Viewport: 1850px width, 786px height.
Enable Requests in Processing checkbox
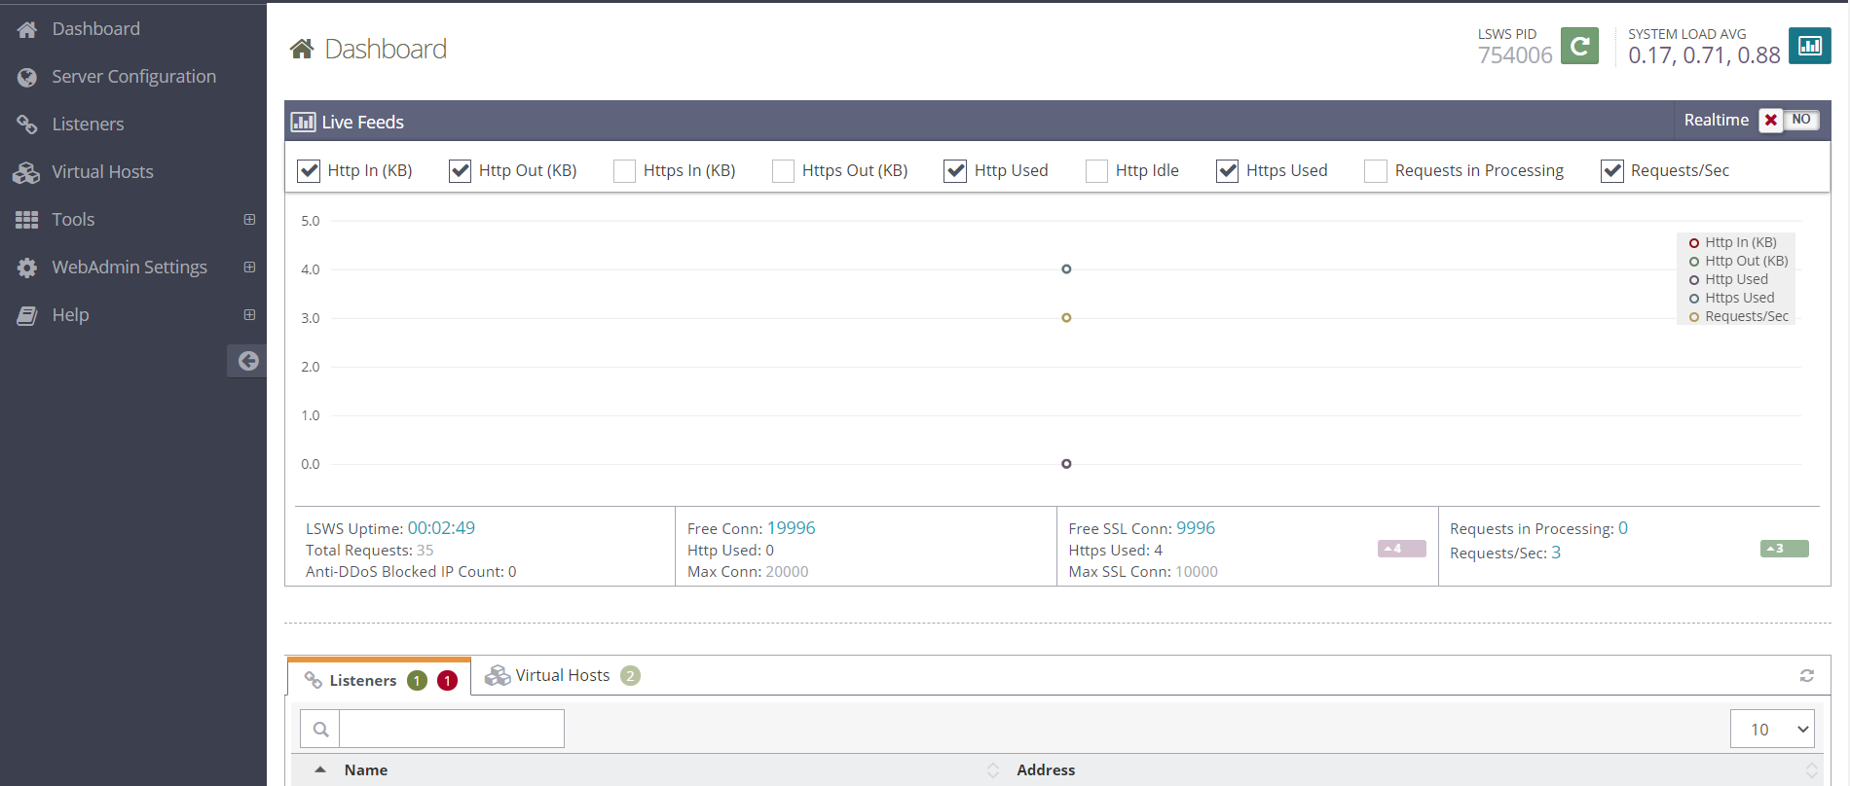1376,171
